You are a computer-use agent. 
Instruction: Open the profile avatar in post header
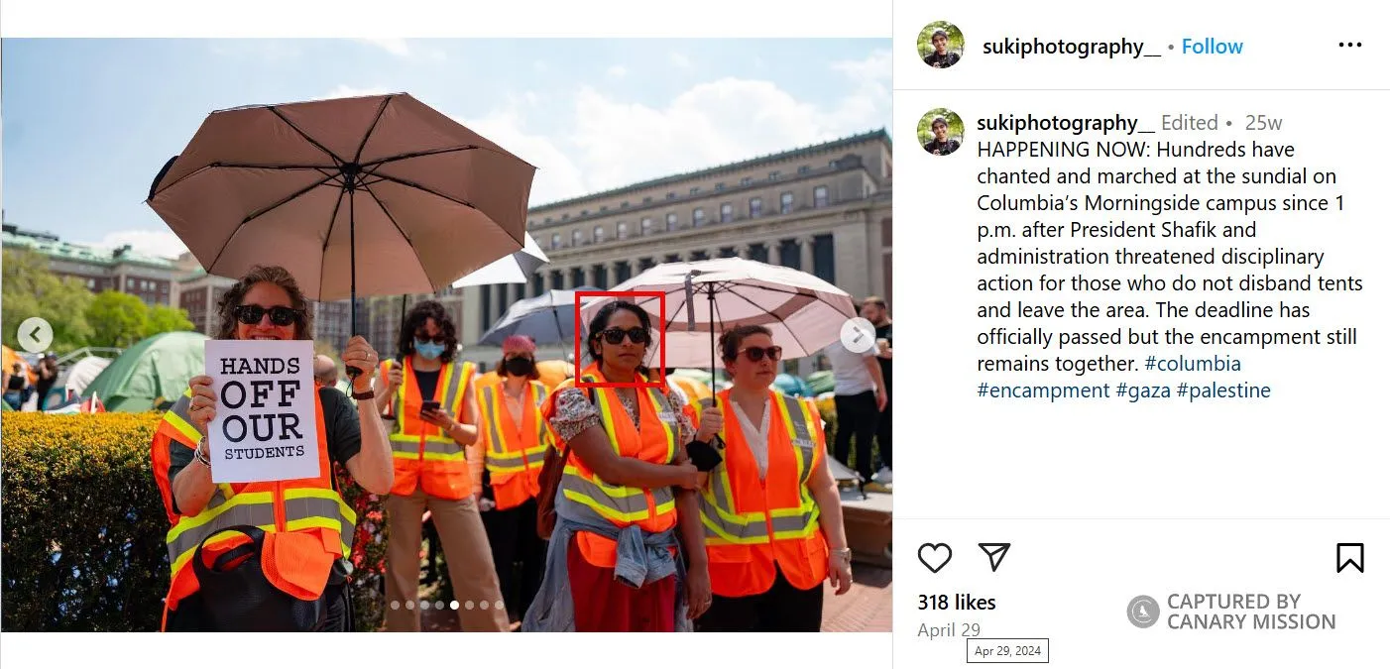(940, 46)
